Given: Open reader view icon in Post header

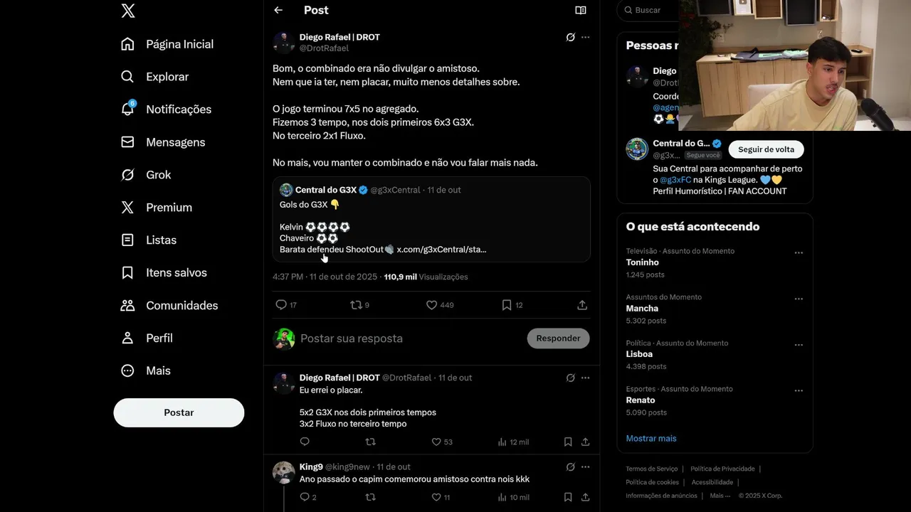Looking at the screenshot, I should pos(581,10).
